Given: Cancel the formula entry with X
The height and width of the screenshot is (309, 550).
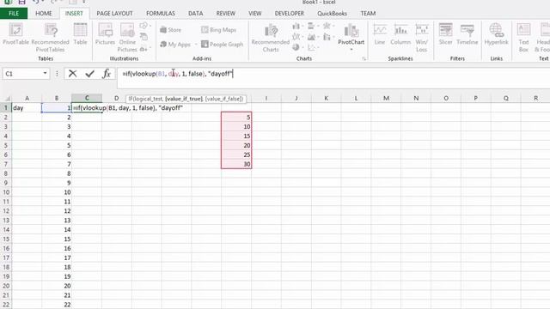Looking at the screenshot, I should click(72, 74).
